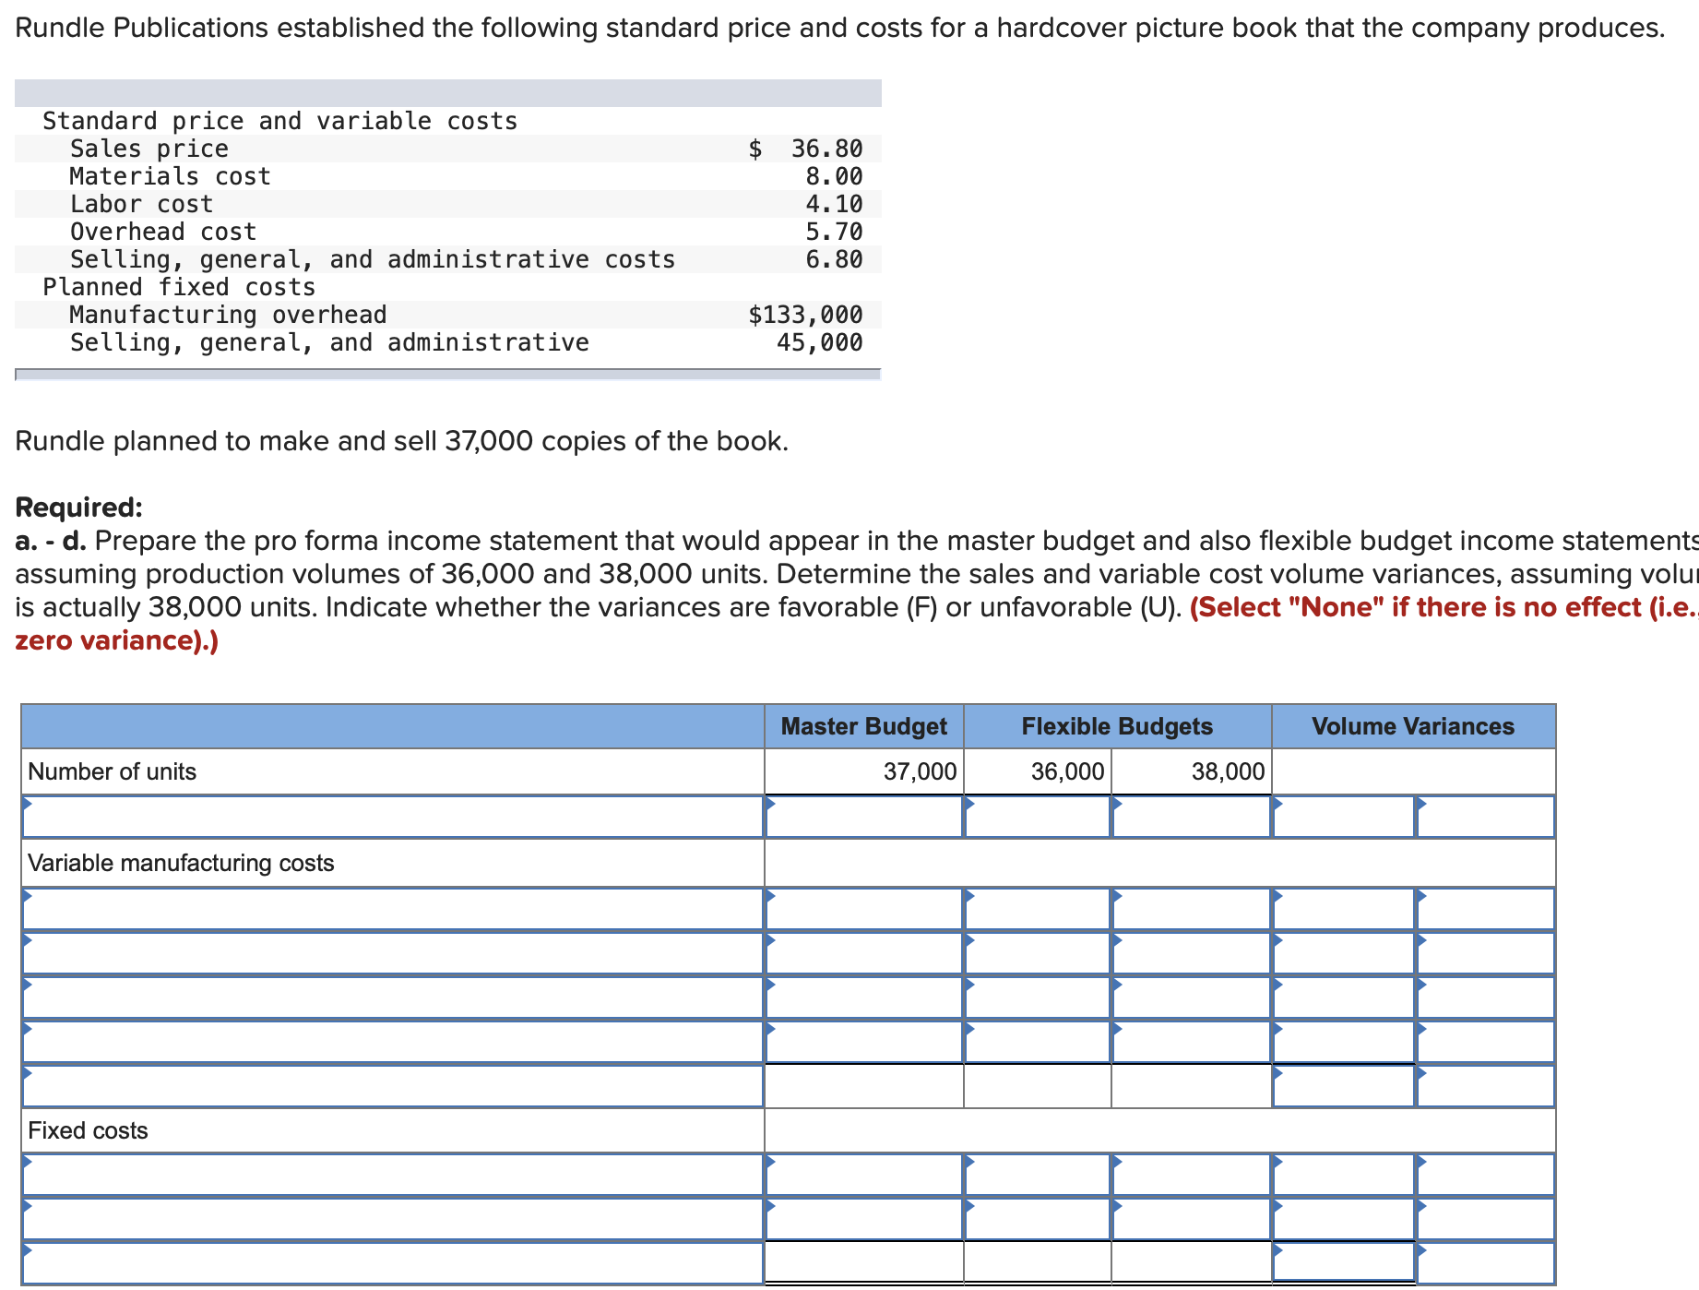The width and height of the screenshot is (1699, 1290).
Task: Click the Volume Variances column header
Action: [1413, 726]
